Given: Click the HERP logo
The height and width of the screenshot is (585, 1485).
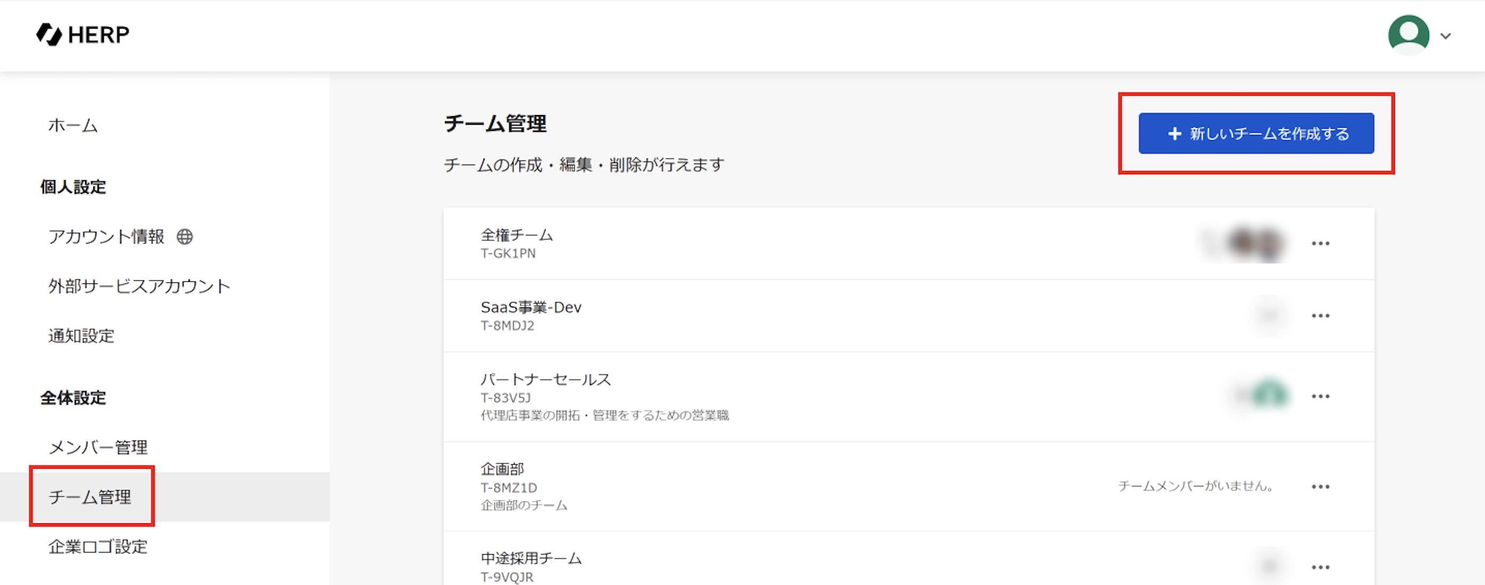Looking at the screenshot, I should [x=83, y=35].
